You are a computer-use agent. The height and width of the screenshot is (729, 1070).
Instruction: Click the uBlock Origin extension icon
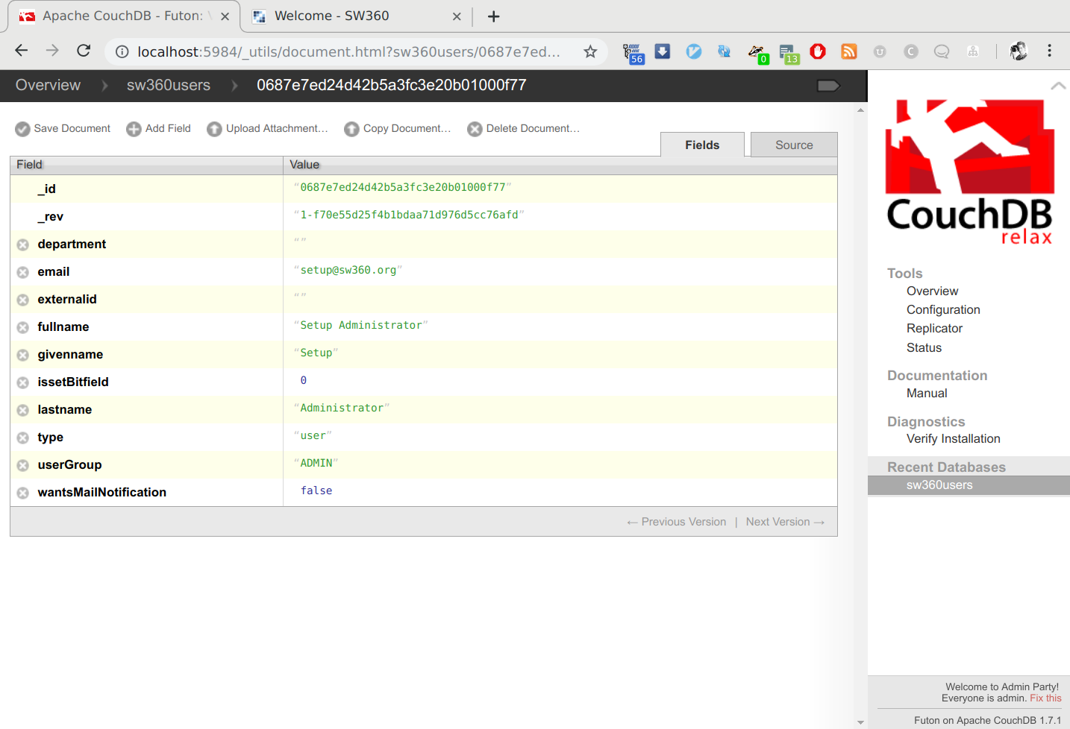818,51
